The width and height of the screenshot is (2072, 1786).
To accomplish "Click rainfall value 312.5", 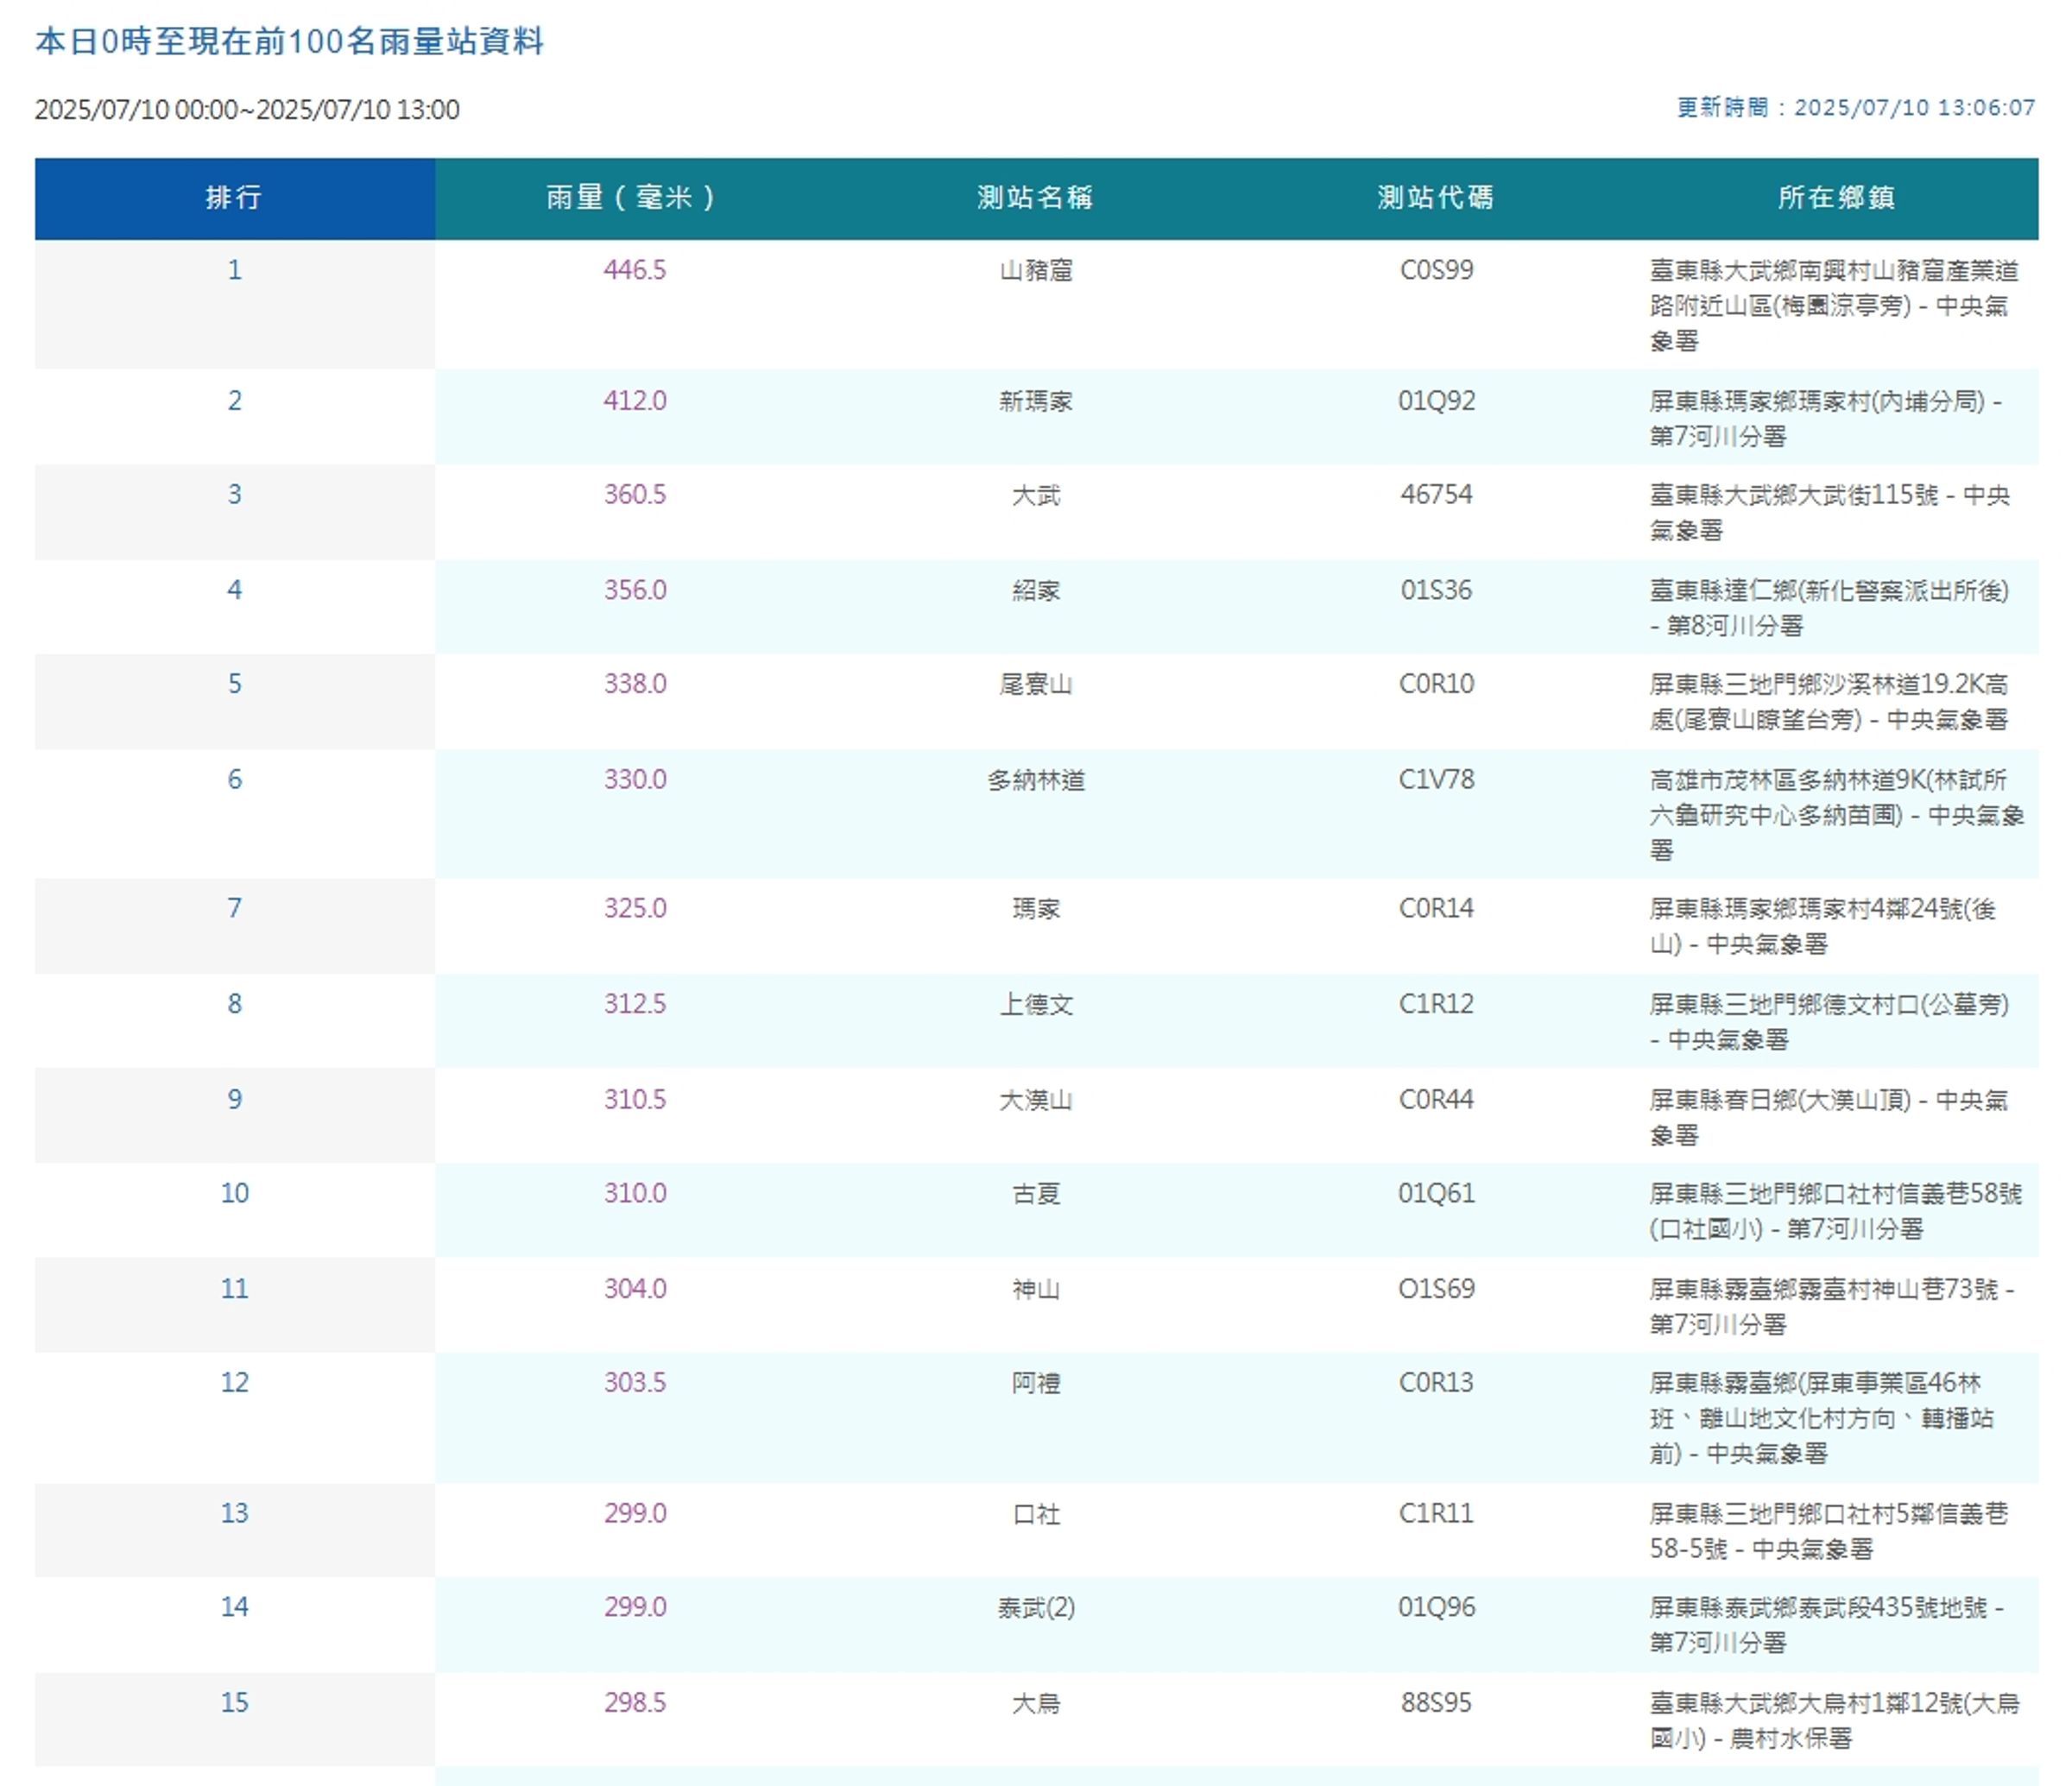I will tap(635, 1004).
